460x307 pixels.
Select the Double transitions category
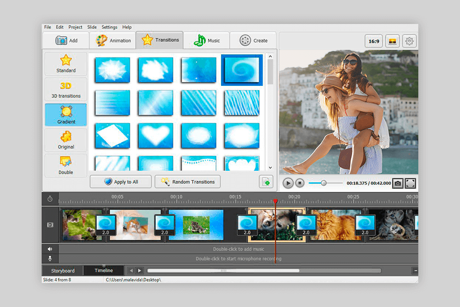click(x=66, y=165)
